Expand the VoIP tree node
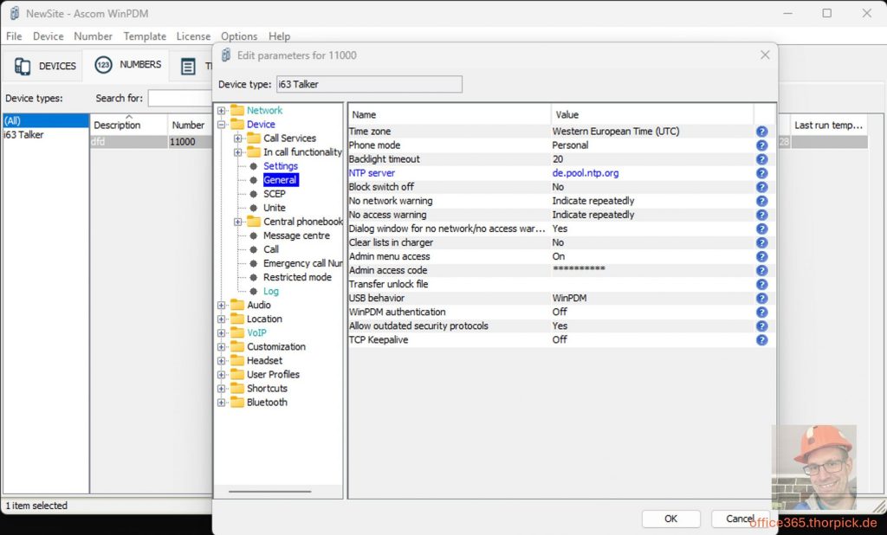 (x=222, y=333)
